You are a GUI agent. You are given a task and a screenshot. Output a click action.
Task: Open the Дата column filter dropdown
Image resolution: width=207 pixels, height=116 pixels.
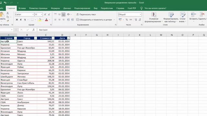click(68, 38)
